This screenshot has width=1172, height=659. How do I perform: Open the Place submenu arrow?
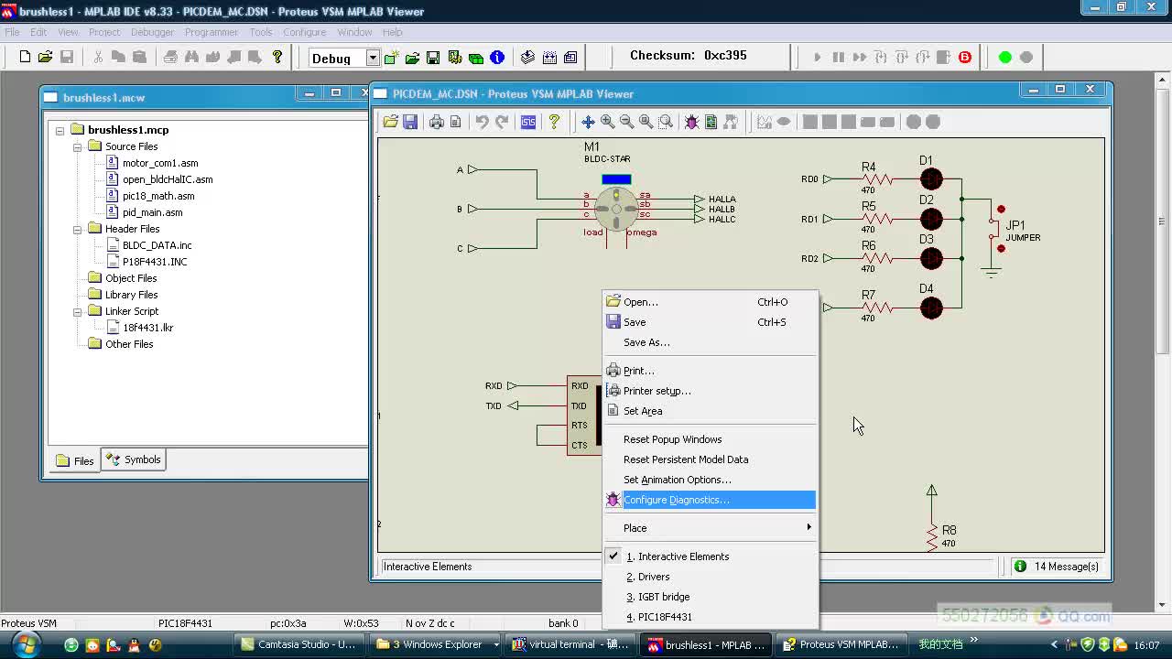pyautogui.click(x=808, y=527)
